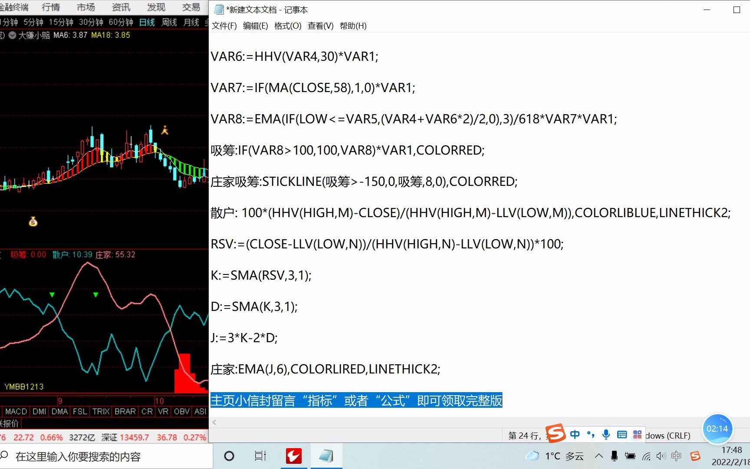This screenshot has height=469, width=750.
Task: Toggle Chinese/English mode on Sogou bar
Action: tap(575, 434)
